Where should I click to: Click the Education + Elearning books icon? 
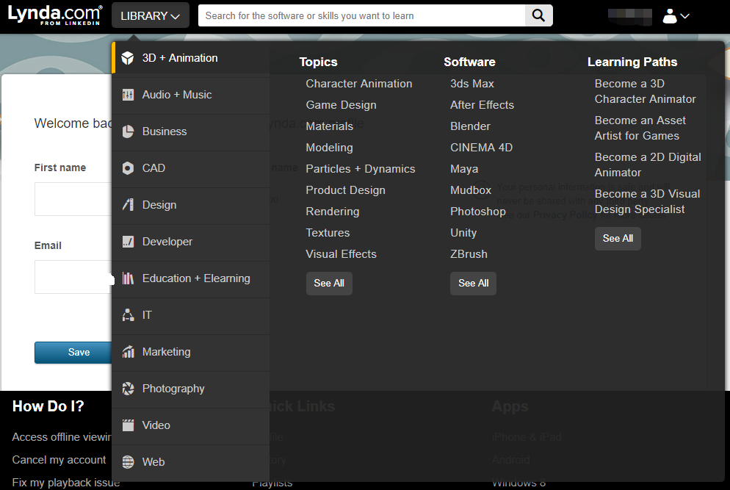click(x=128, y=278)
